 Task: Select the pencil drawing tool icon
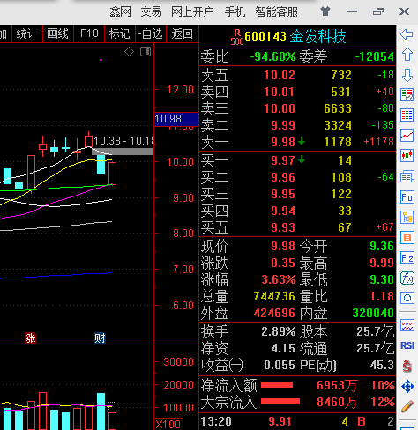pyautogui.click(x=407, y=406)
